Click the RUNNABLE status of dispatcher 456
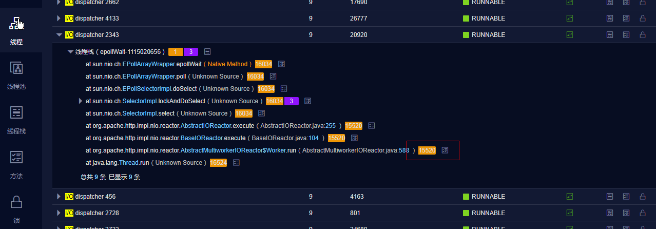Viewport: 656px width, 229px height. (x=484, y=197)
